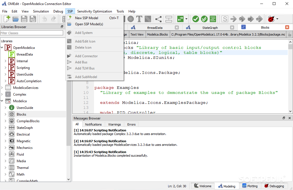Choose New SSP Model from the menu
Viewport: 293px width, 190px height.
point(95,18)
